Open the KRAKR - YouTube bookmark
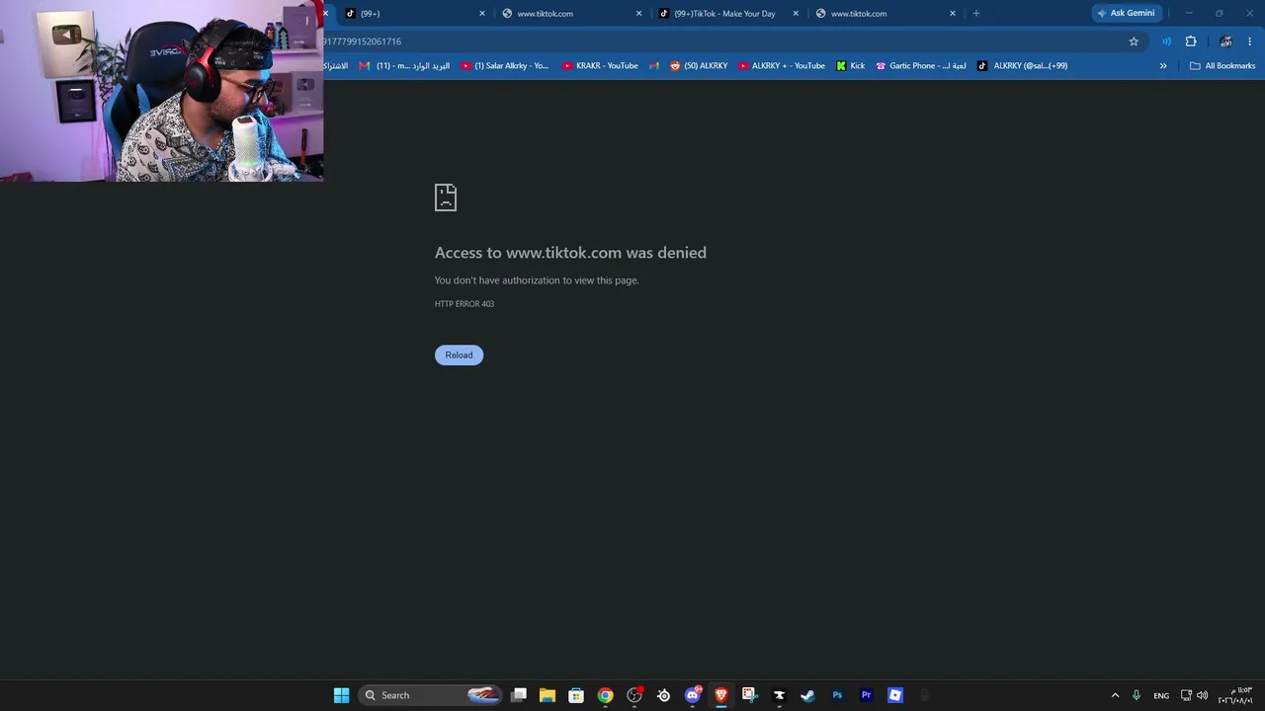The image size is (1265, 711). click(600, 66)
